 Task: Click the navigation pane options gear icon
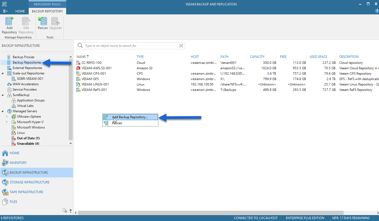click(x=65, y=210)
